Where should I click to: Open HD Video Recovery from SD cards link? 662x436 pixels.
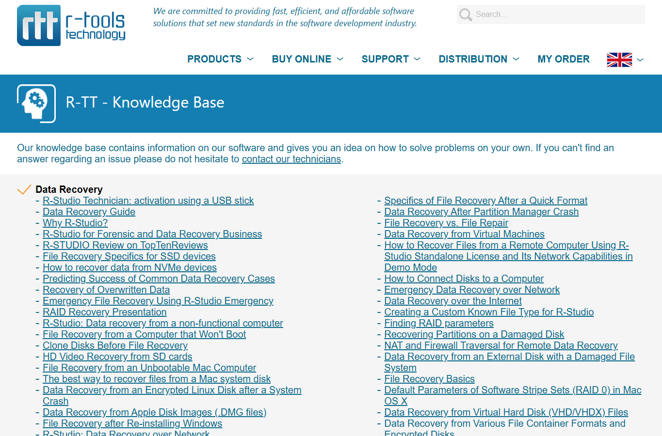tap(117, 357)
